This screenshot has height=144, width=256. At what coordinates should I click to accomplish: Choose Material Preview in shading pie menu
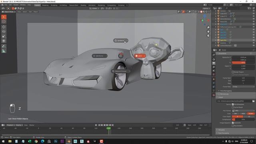pos(121,71)
